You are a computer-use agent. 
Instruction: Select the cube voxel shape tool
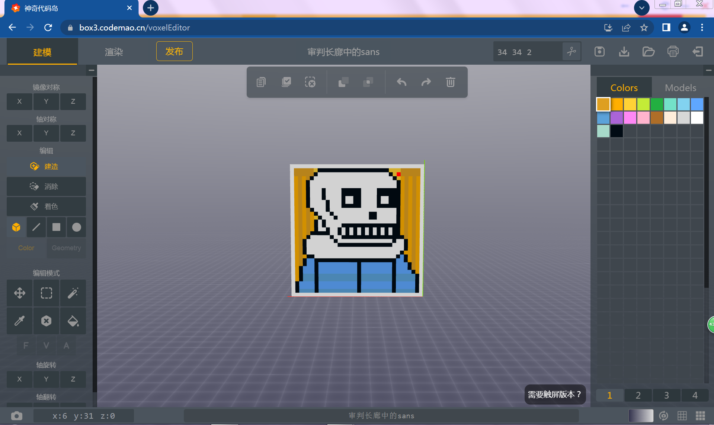coord(16,227)
